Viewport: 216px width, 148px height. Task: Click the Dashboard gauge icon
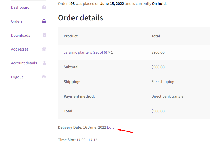pos(44,7)
